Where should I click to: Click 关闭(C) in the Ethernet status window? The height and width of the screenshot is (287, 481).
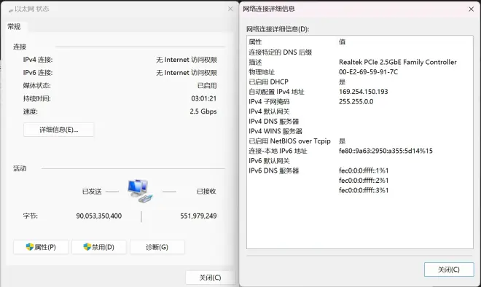[210, 278]
